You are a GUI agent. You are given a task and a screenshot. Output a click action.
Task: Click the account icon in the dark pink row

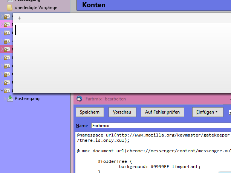7,49
